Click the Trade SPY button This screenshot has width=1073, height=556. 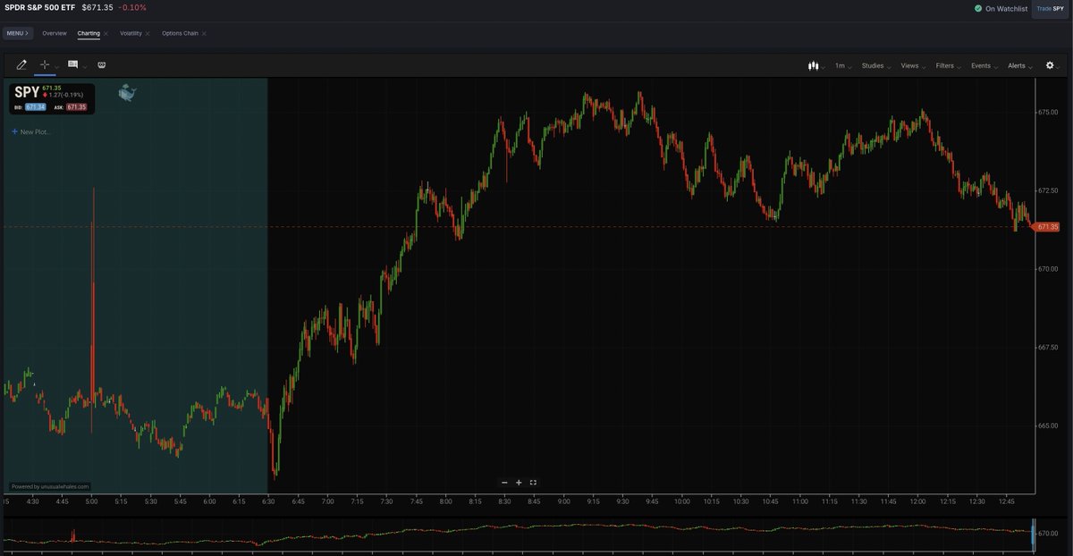(1051, 8)
